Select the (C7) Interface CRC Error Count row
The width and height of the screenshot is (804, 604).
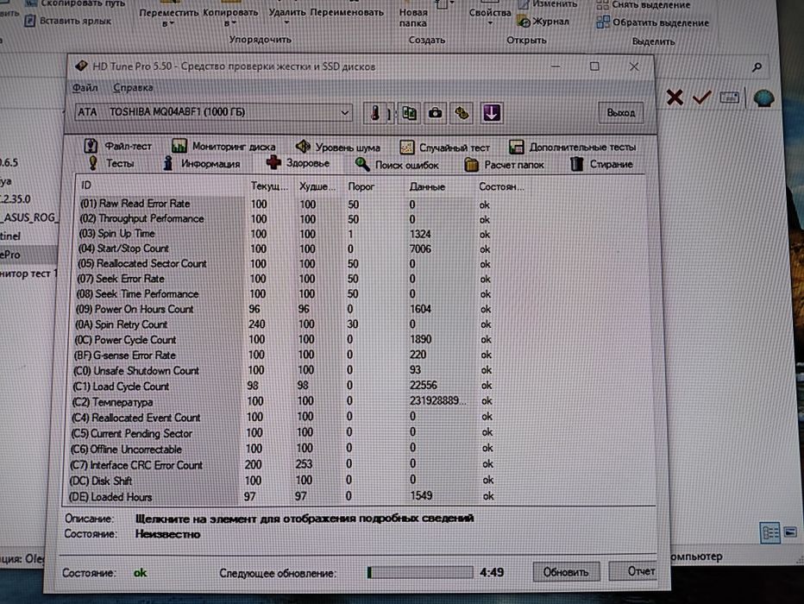[281, 464]
